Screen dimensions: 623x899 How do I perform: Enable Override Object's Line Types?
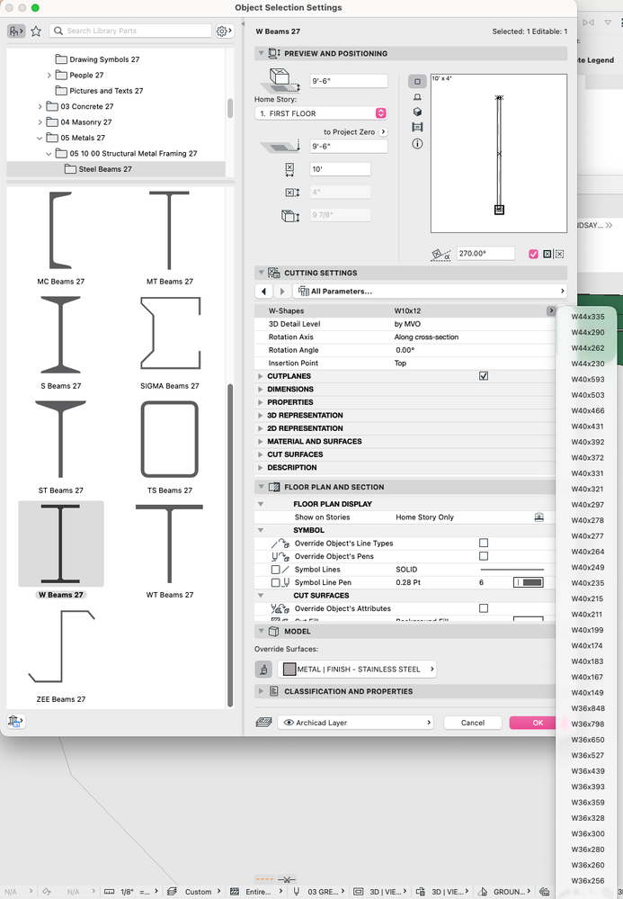(484, 543)
